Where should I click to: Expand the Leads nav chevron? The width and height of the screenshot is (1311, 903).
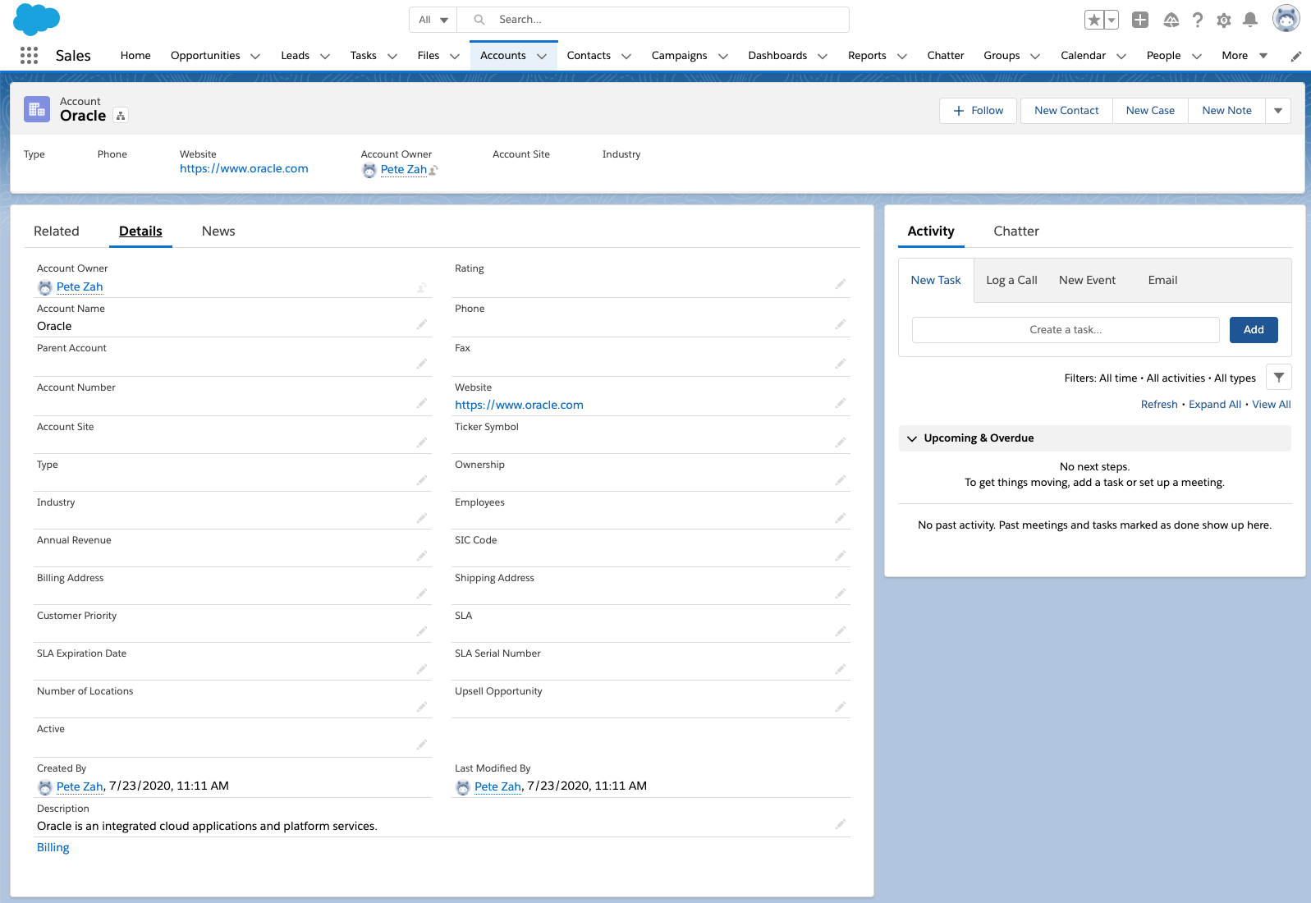[x=325, y=56]
